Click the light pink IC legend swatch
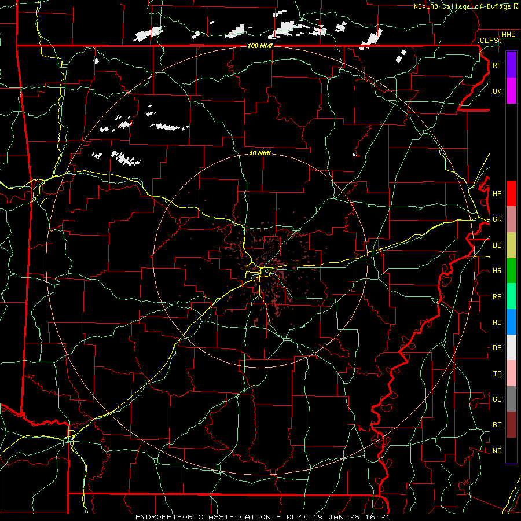 click(511, 373)
